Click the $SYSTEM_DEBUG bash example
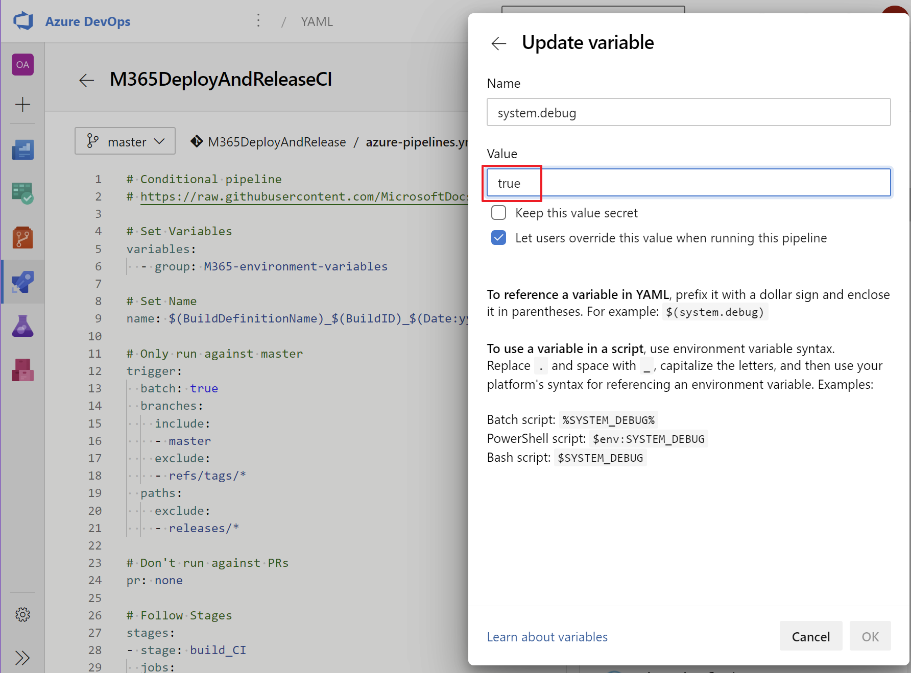911x673 pixels. tap(601, 458)
